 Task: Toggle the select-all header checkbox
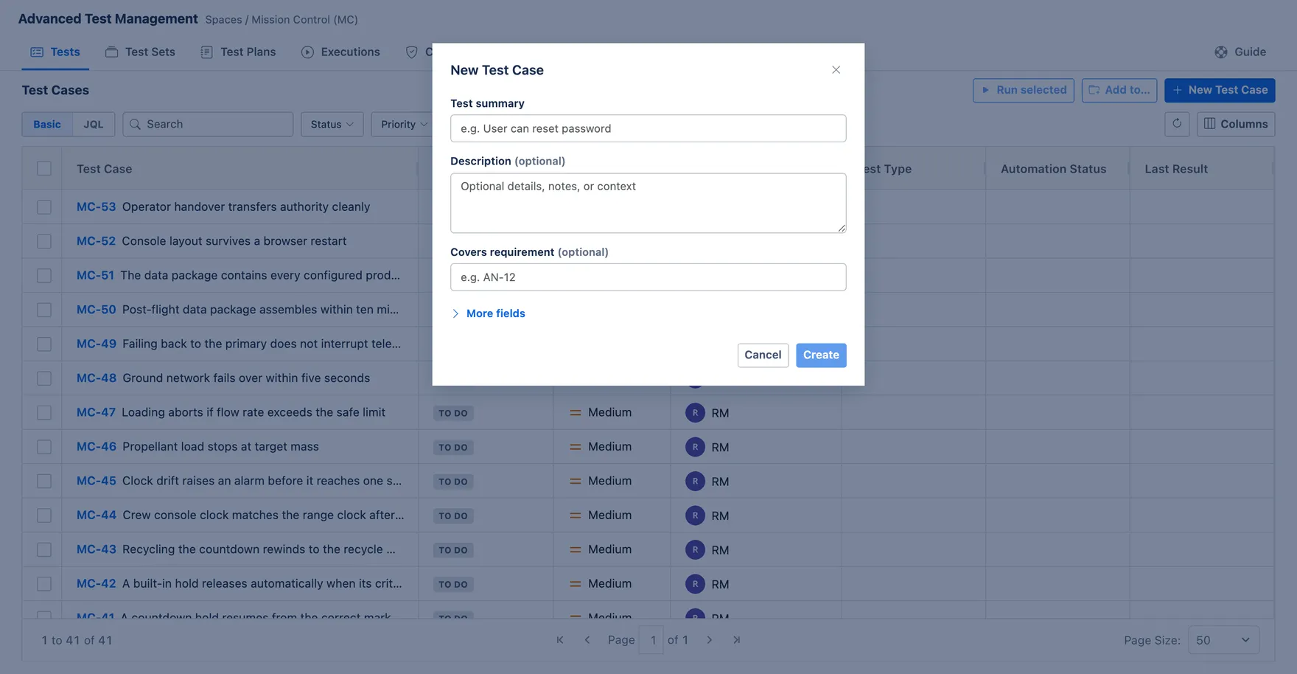click(44, 169)
